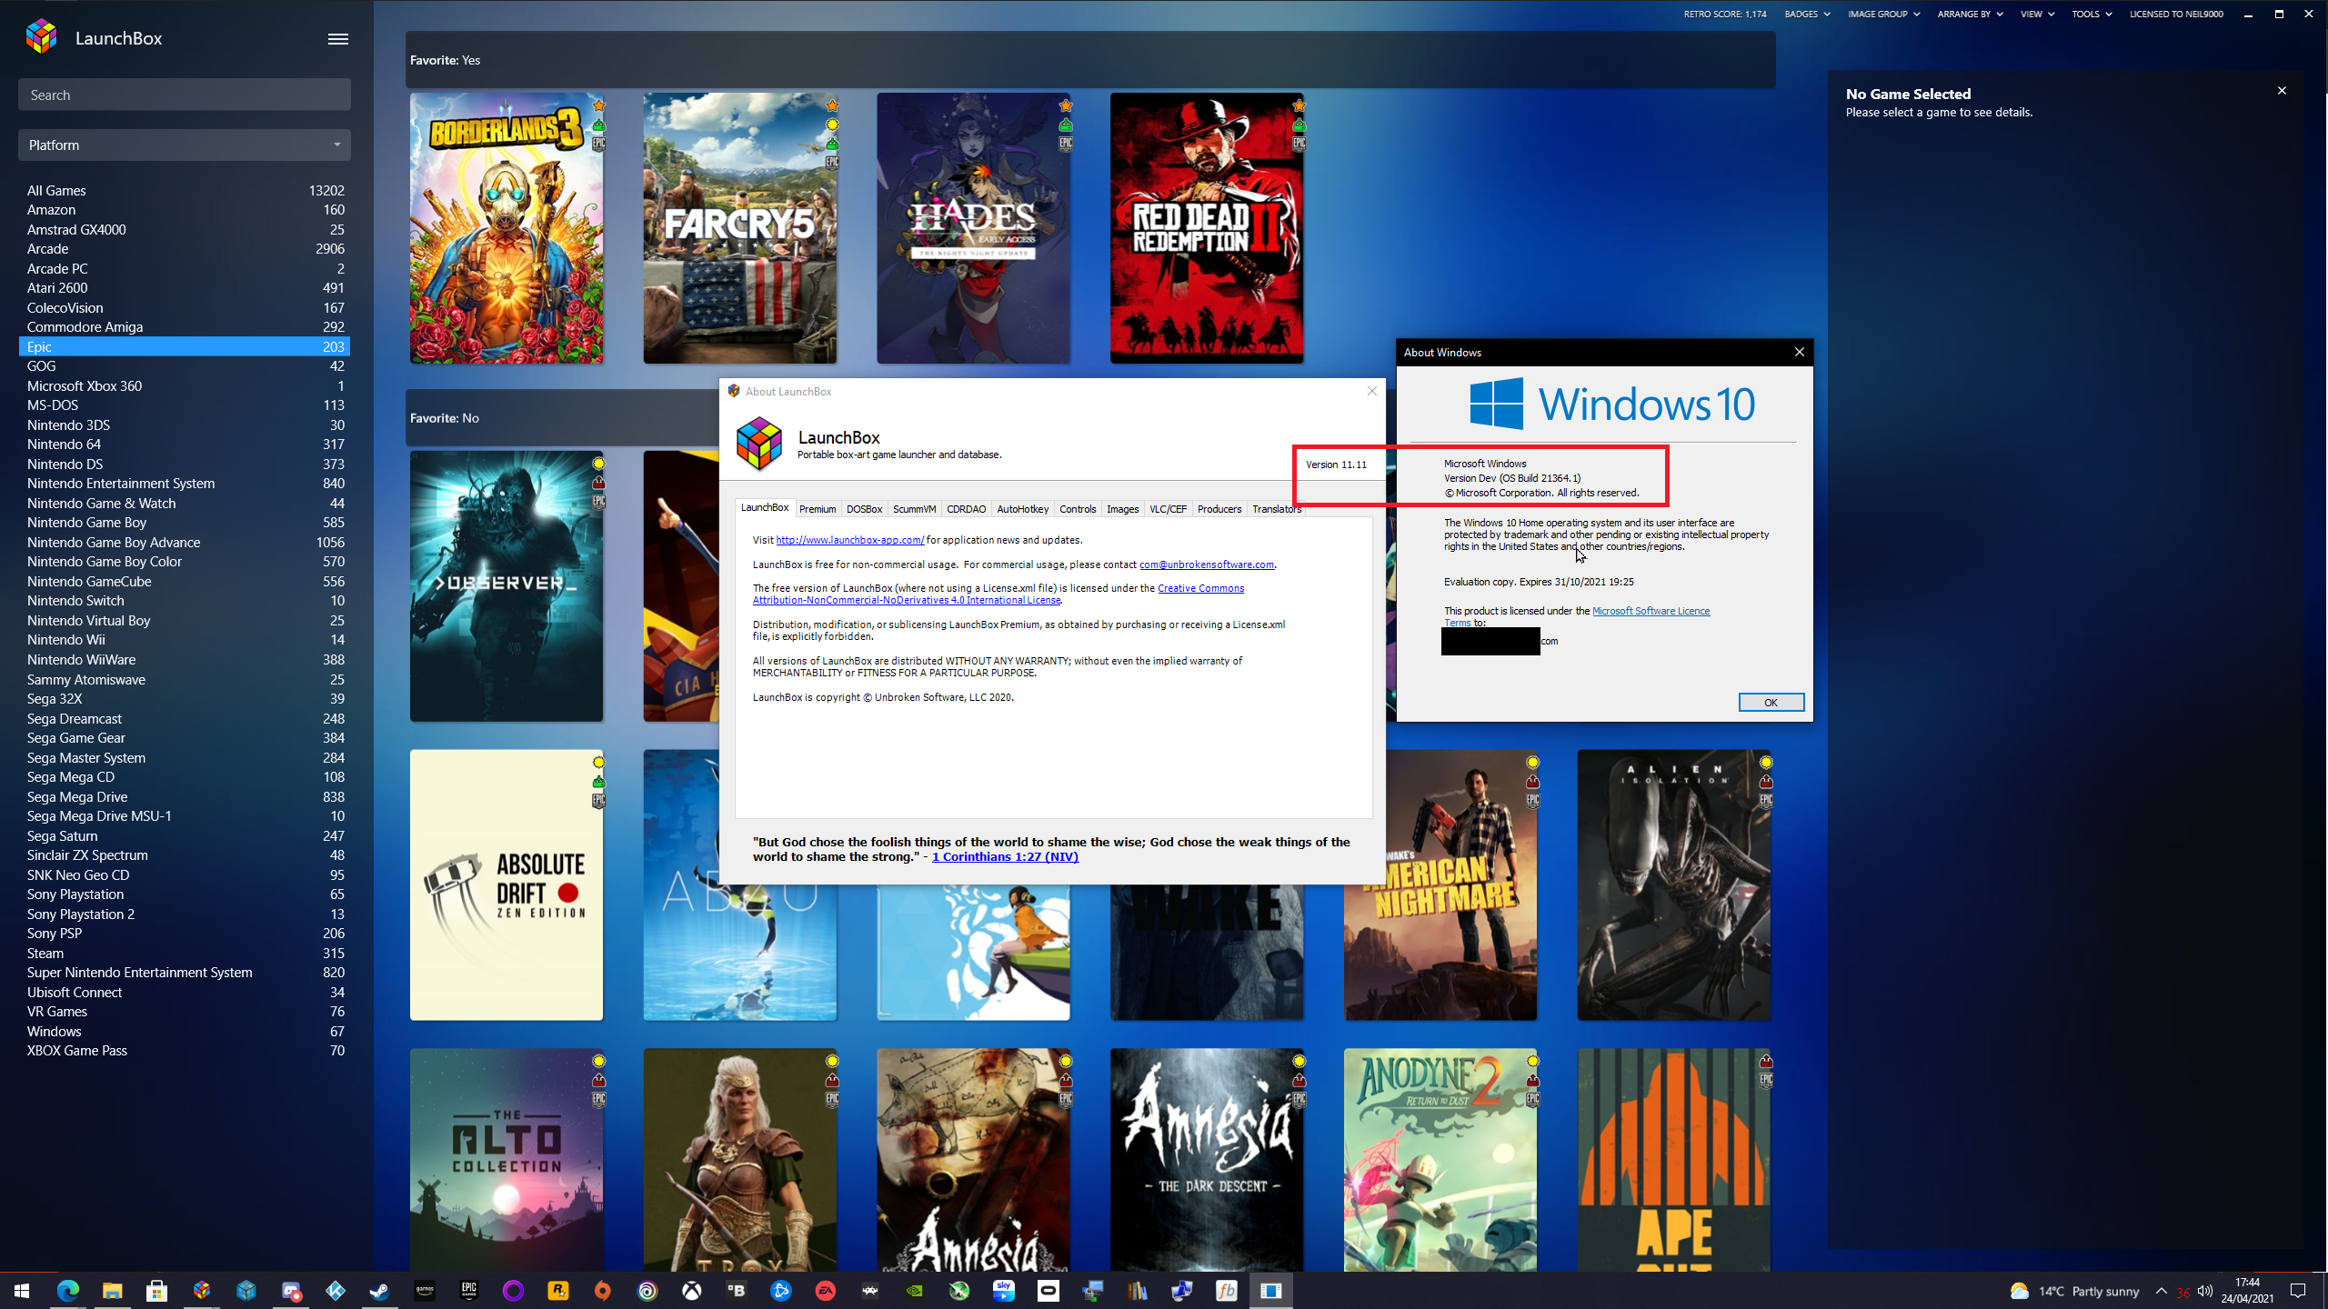Open the weather widget in taskbar
This screenshot has width=2328, height=1309.
pos(2073,1292)
